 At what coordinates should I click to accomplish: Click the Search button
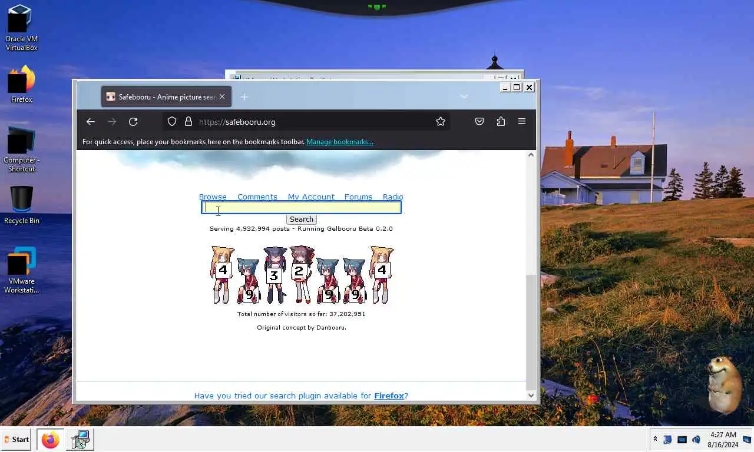tap(302, 220)
